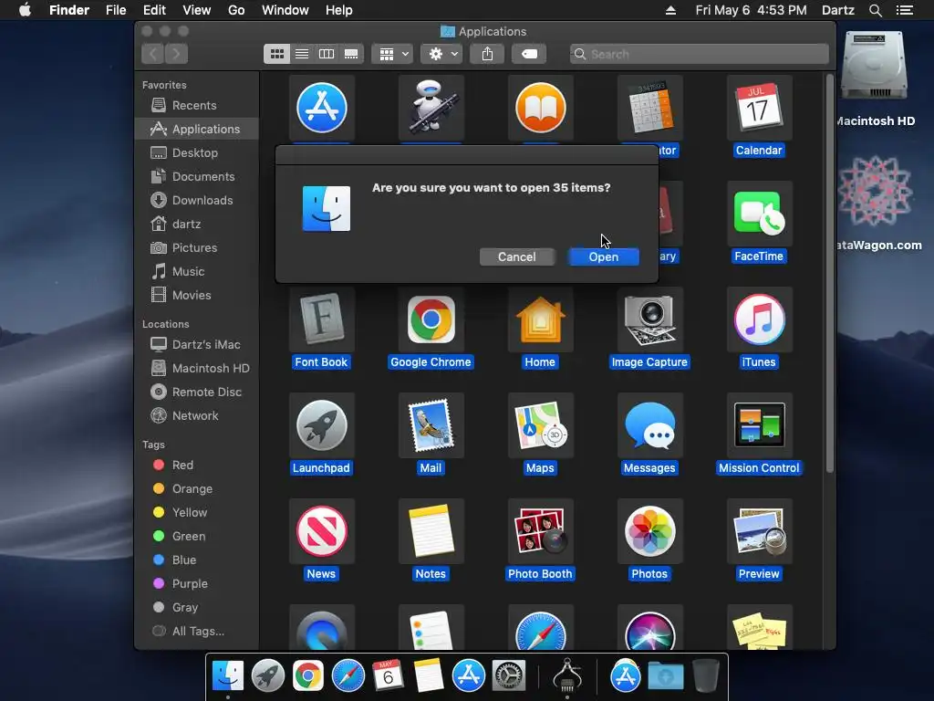The width and height of the screenshot is (934, 701).
Task: Select the Maps app icon
Action: point(540,425)
